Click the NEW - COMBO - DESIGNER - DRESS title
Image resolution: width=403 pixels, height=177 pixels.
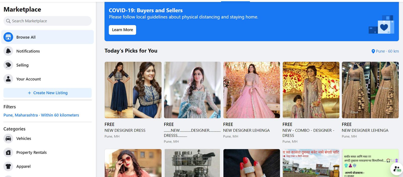pyautogui.click(x=309, y=133)
